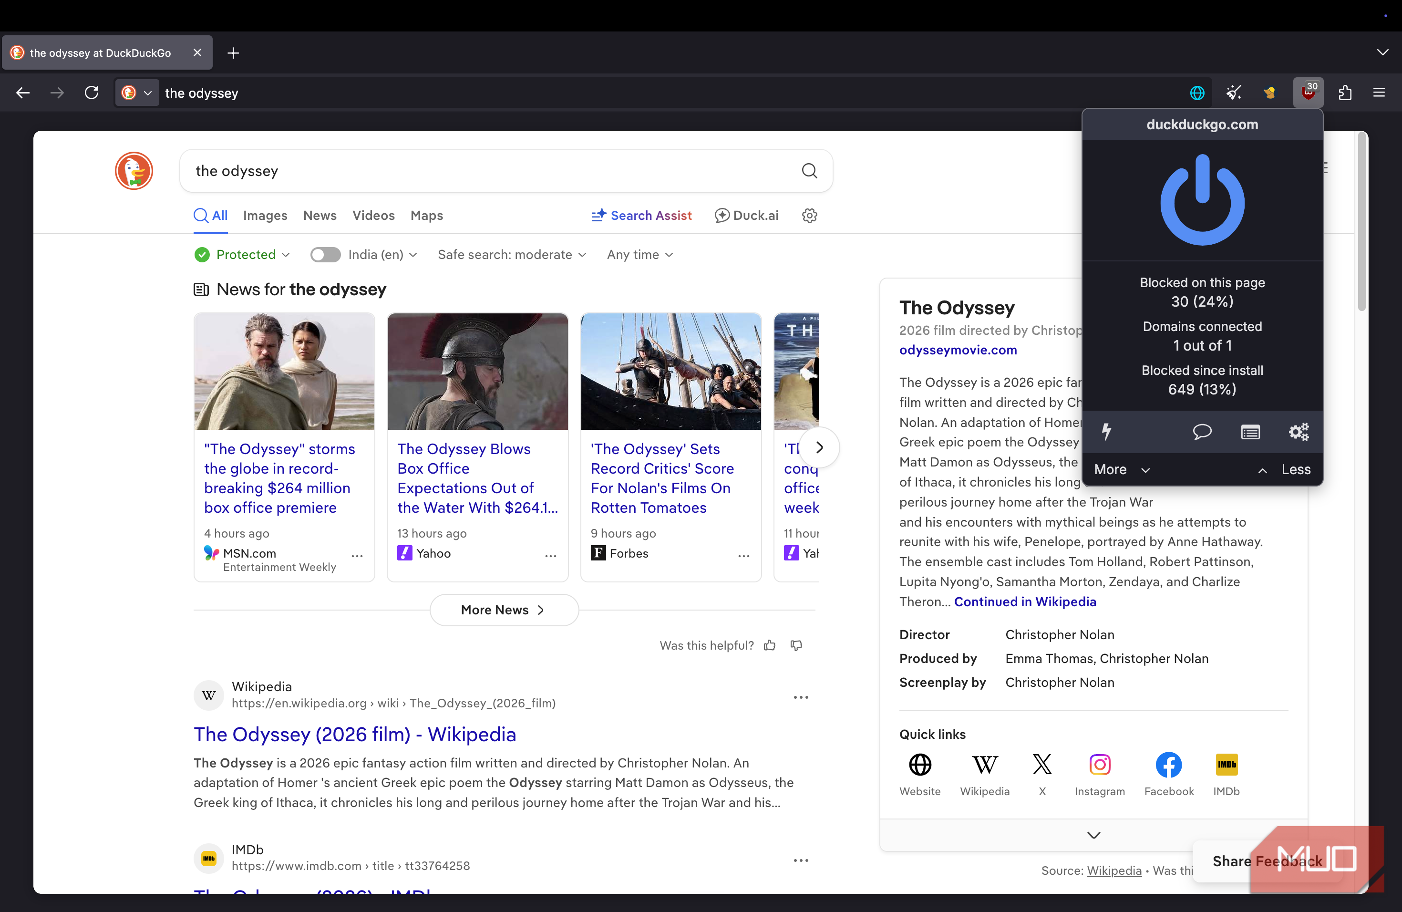Click the globe icon in the address bar

pyautogui.click(x=1197, y=93)
